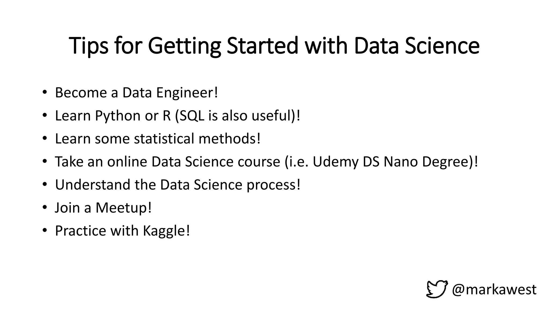549x309 pixels.
Task: Click the bullet dot before 'Take an online'
Action: tap(44, 162)
